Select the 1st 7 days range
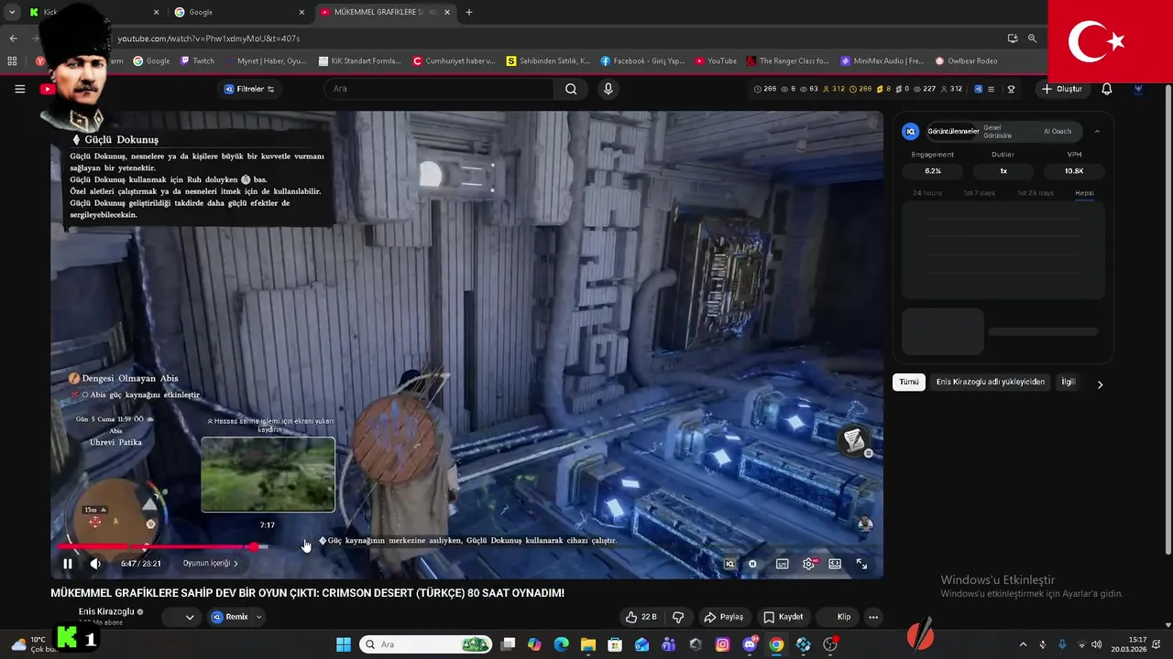1173x659 pixels. (979, 193)
